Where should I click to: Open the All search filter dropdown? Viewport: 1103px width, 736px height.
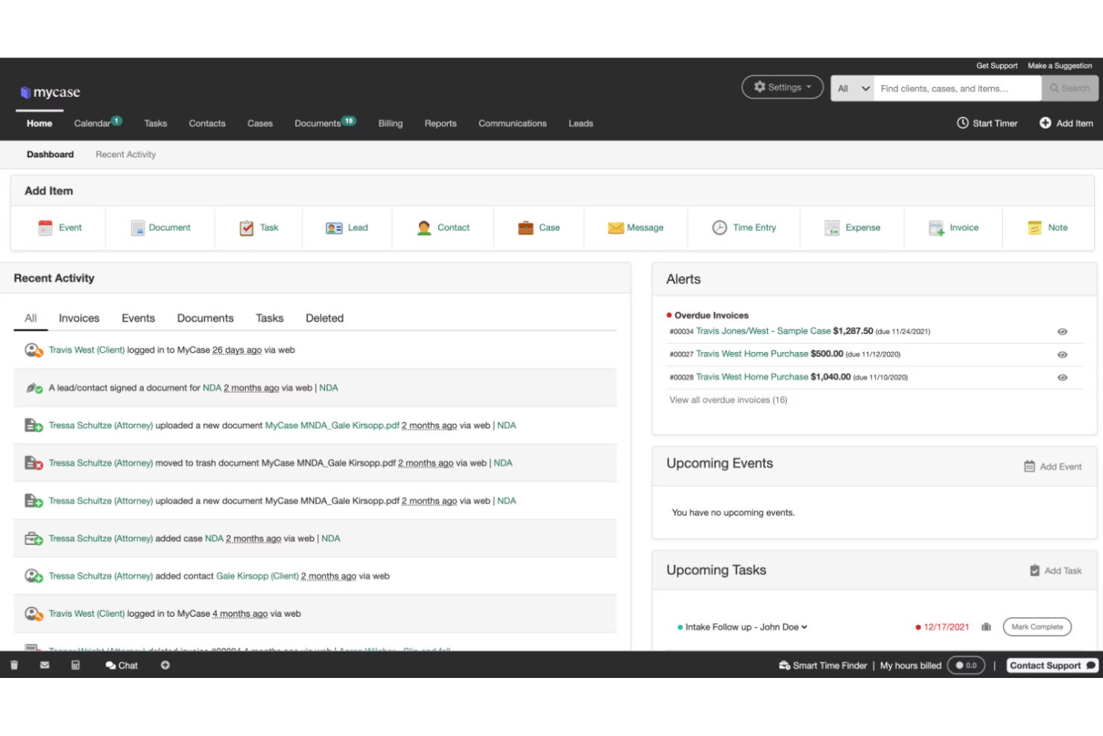(853, 88)
